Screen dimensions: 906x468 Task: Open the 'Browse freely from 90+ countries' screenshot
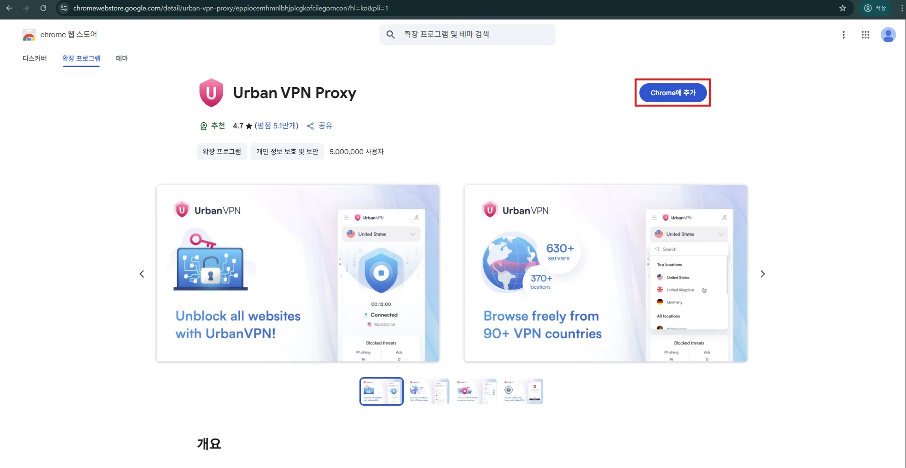(x=606, y=273)
